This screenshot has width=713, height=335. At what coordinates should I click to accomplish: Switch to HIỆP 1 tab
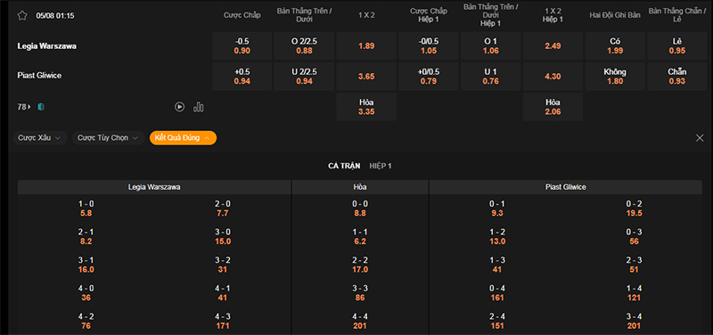click(x=381, y=166)
